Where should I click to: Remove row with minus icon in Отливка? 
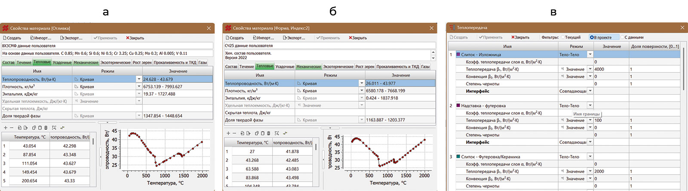[12, 128]
